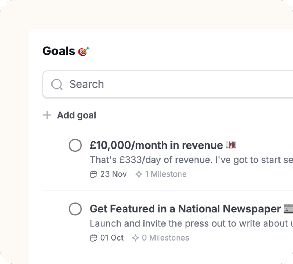
Task: Click the milestone diamond next to 0 Milestones
Action: point(136,238)
